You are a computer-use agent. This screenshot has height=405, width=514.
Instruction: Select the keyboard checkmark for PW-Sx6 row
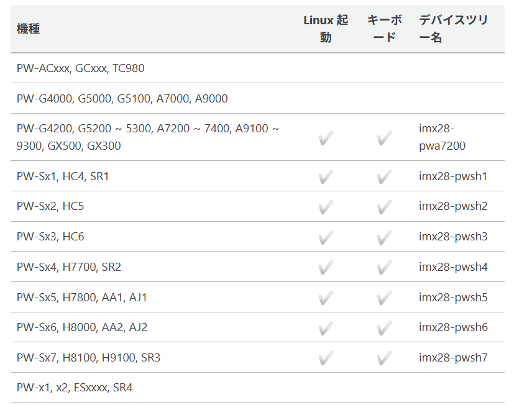(x=384, y=328)
